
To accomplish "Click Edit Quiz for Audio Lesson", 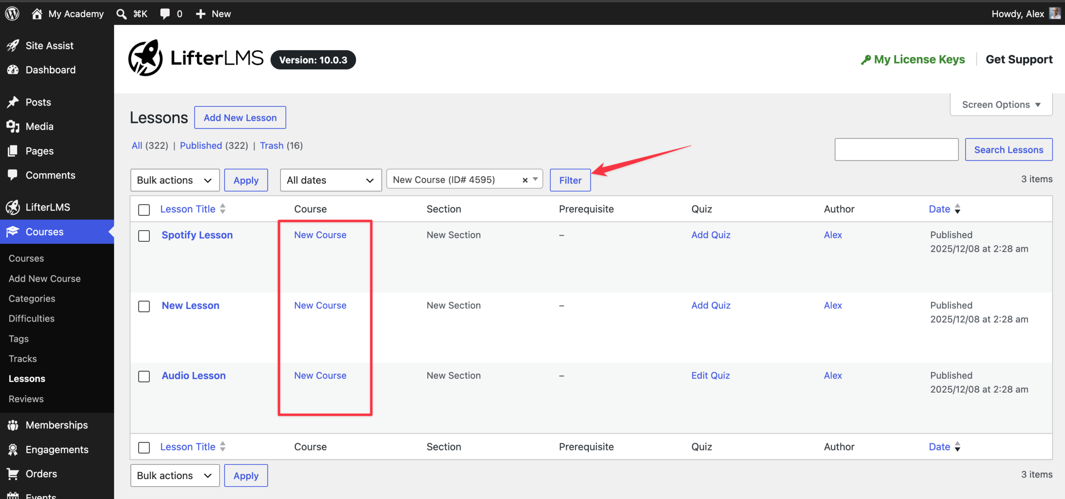I will coord(710,376).
